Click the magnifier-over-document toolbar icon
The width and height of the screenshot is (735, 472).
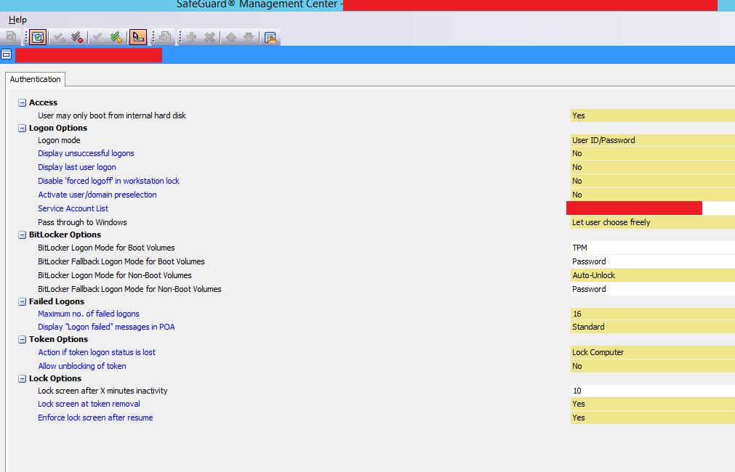click(11, 37)
